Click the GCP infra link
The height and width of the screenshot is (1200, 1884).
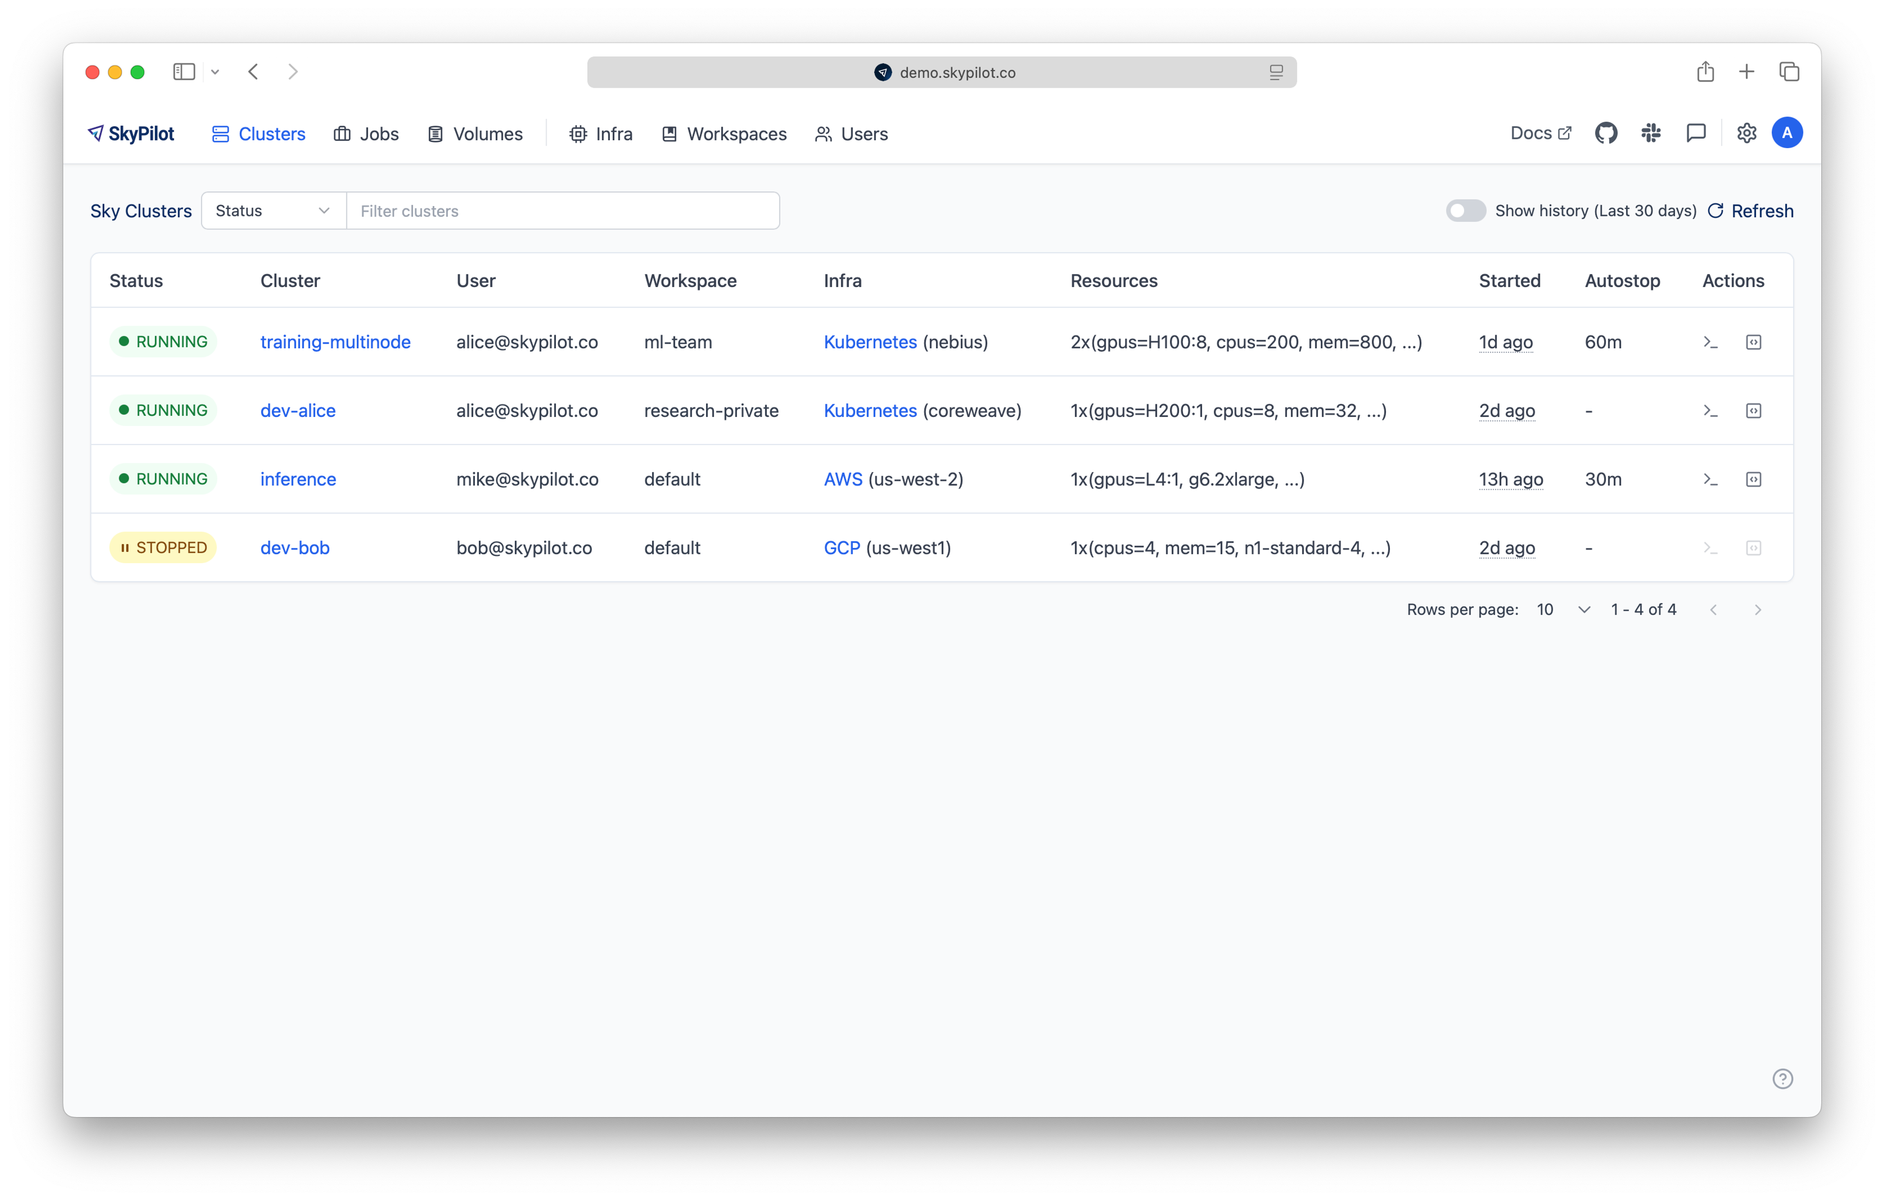(x=842, y=548)
